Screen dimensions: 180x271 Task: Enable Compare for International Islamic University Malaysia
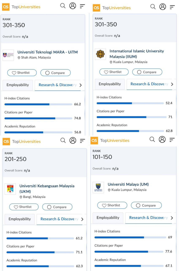coord(147,72)
